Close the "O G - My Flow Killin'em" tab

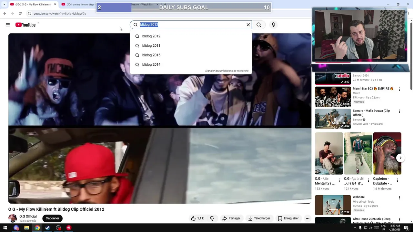point(55,5)
